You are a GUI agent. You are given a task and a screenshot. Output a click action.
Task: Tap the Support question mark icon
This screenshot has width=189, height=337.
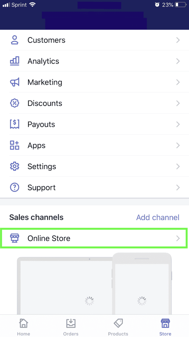tap(14, 187)
